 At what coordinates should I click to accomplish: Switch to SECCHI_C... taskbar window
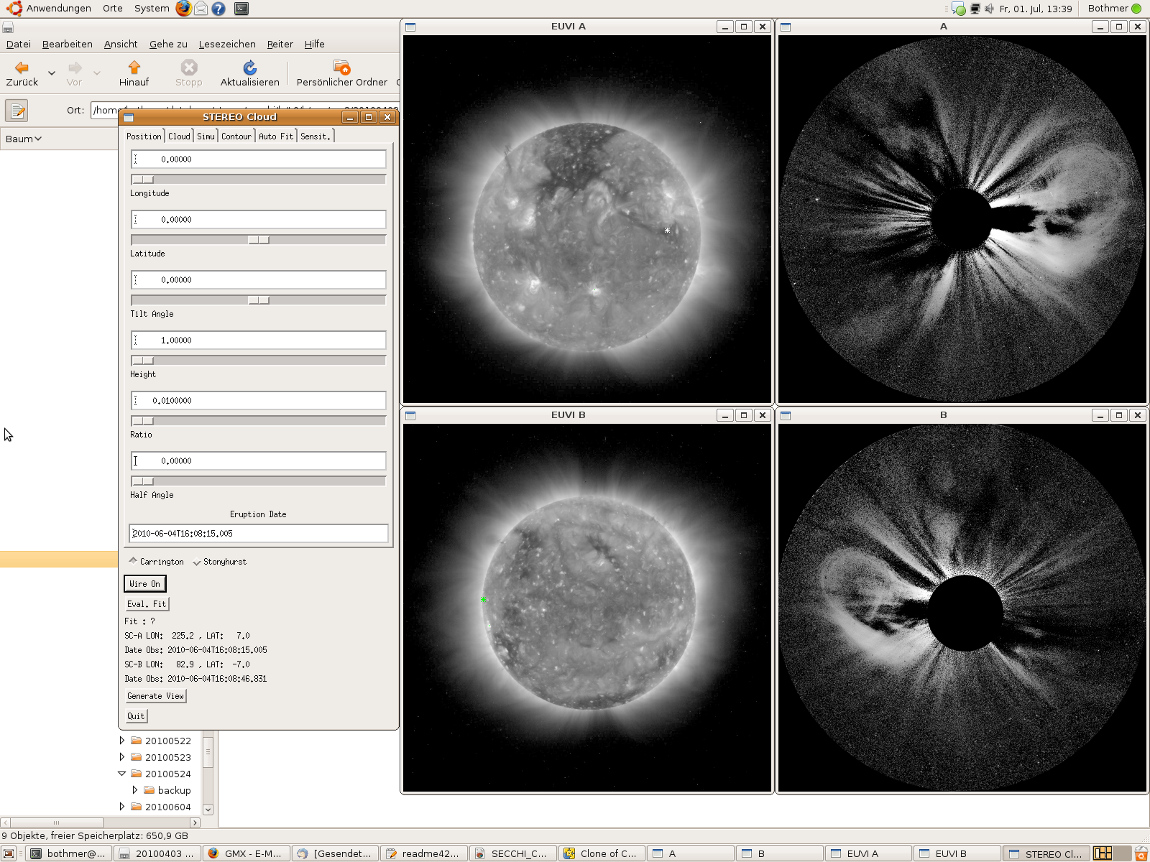[512, 853]
